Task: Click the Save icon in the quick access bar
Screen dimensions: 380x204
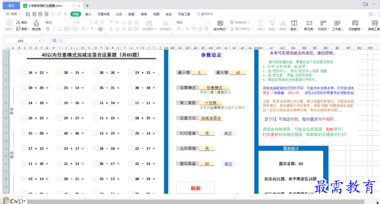Action: (28, 14)
